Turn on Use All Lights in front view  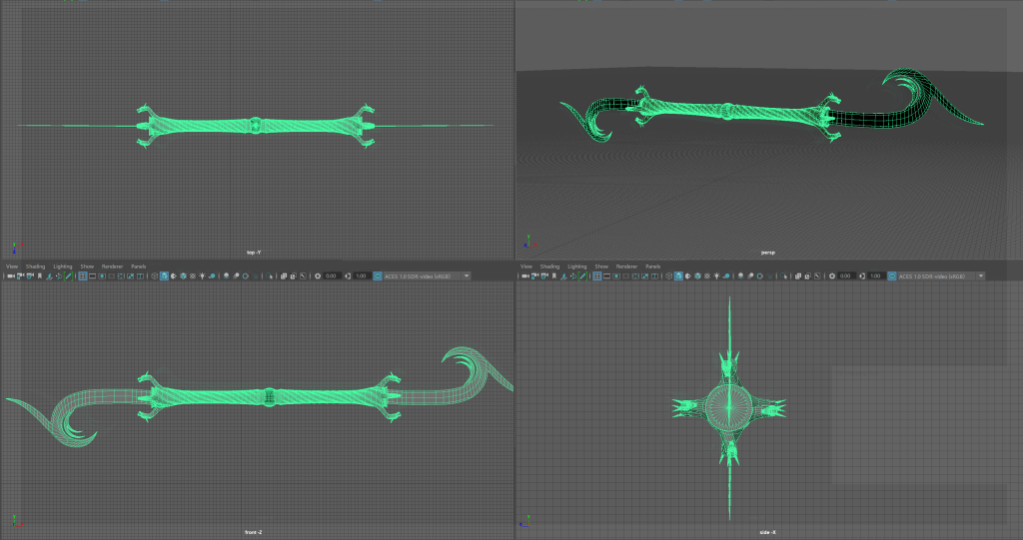point(203,275)
